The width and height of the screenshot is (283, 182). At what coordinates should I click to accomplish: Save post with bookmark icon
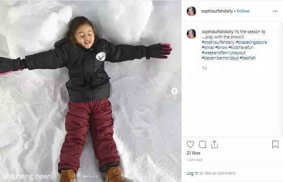[275, 144]
